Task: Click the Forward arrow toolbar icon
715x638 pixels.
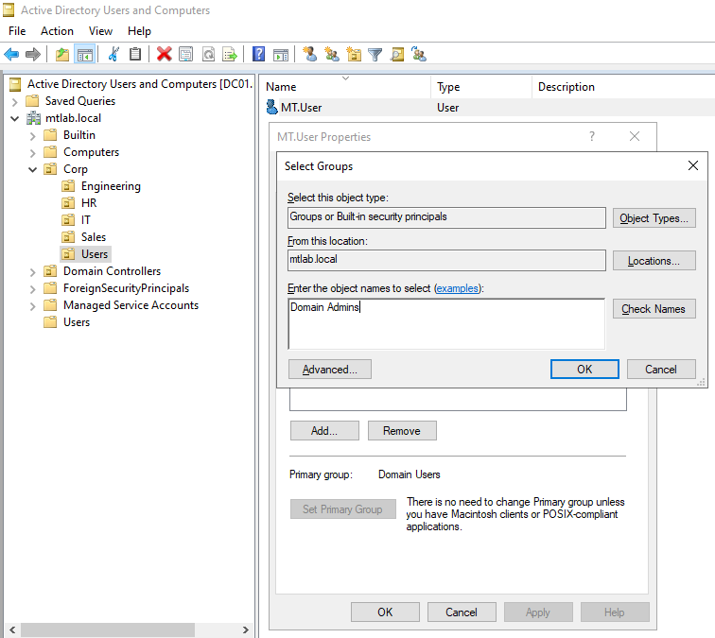Action: (x=33, y=55)
